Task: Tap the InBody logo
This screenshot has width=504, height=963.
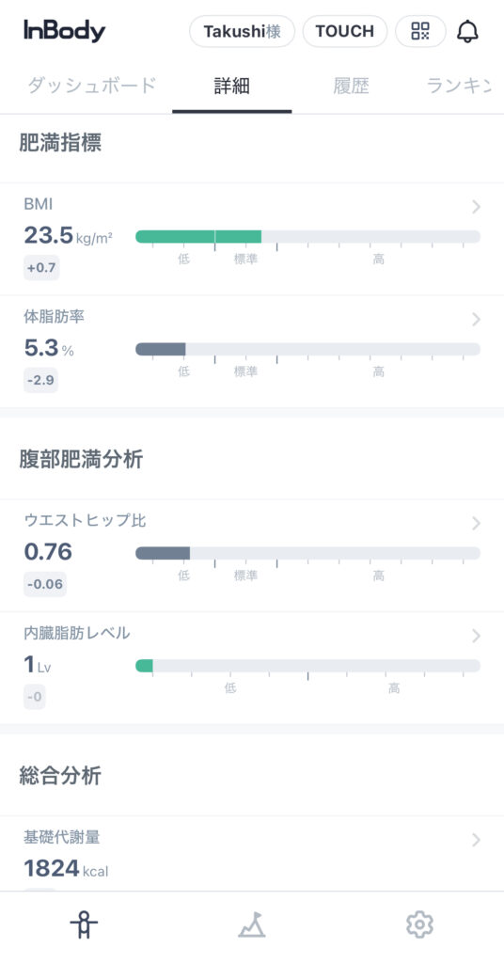Action: pos(65,31)
